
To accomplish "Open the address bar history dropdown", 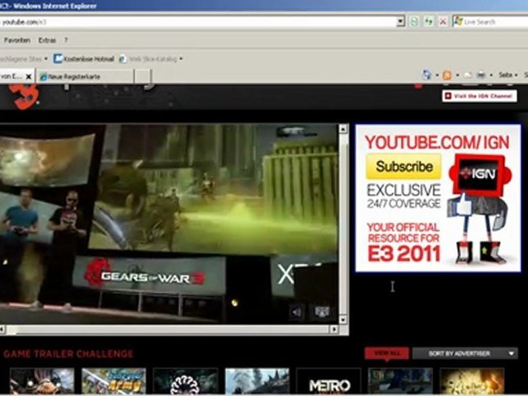I will pos(400,21).
